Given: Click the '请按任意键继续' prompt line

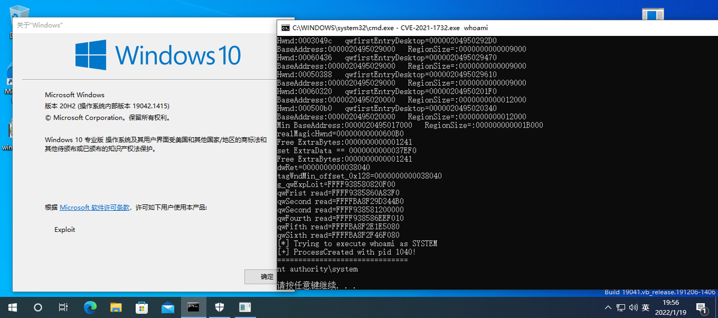Looking at the screenshot, I should 317,286.
